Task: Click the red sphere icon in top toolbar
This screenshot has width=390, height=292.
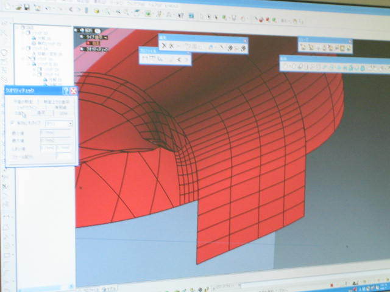Action: pyautogui.click(x=261, y=20)
